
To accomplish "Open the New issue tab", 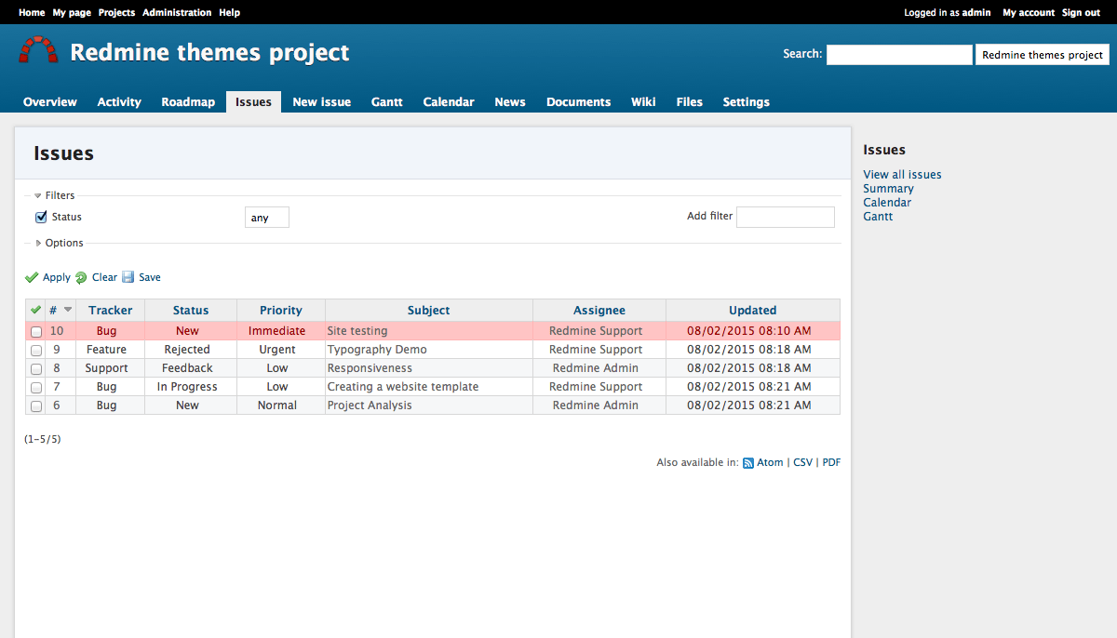I will [x=321, y=102].
